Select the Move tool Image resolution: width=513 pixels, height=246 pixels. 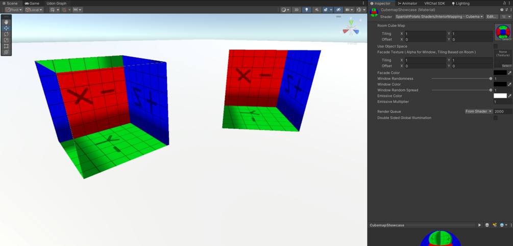(6, 28)
